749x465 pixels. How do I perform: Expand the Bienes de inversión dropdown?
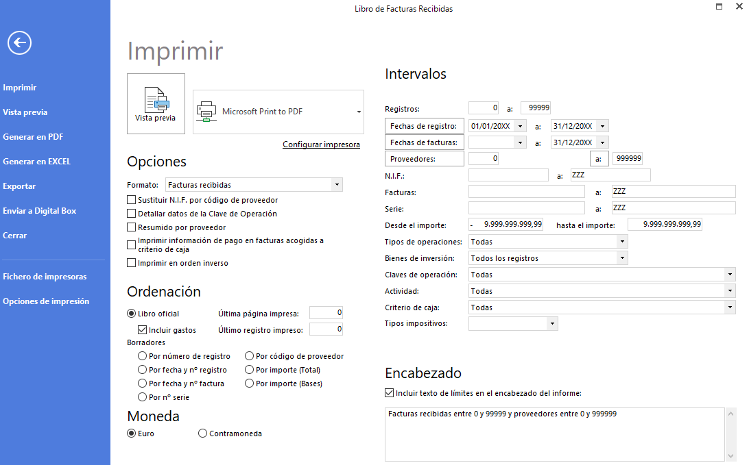[622, 258]
